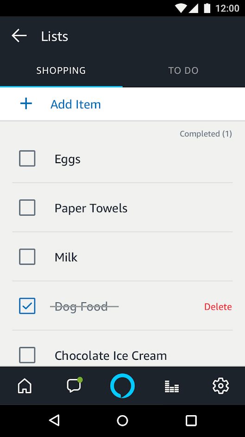Open the Conversations chat bubble icon
The image size is (245, 437).
[x=74, y=385]
